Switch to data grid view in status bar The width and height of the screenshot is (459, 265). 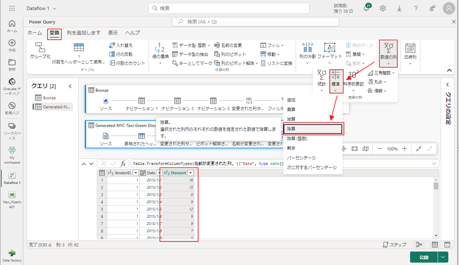click(435, 245)
